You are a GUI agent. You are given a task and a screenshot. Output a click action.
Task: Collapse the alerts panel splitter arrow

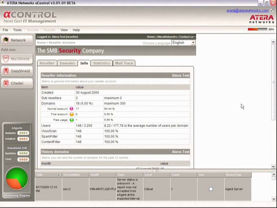point(156,171)
